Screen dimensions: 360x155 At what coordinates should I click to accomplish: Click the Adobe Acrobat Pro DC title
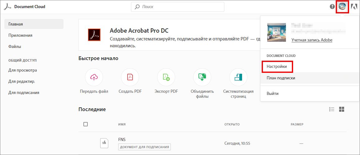(139, 31)
